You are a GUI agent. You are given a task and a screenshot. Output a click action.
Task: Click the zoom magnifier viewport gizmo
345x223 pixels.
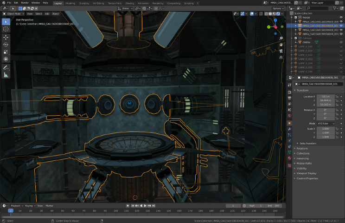(x=281, y=38)
